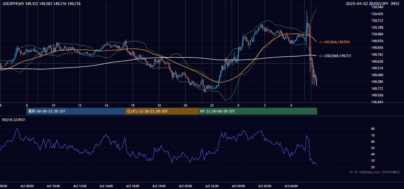Click the NY 21:00-06:00 JST session bar
The width and height of the screenshot is (404, 189).
[x=258, y=111]
